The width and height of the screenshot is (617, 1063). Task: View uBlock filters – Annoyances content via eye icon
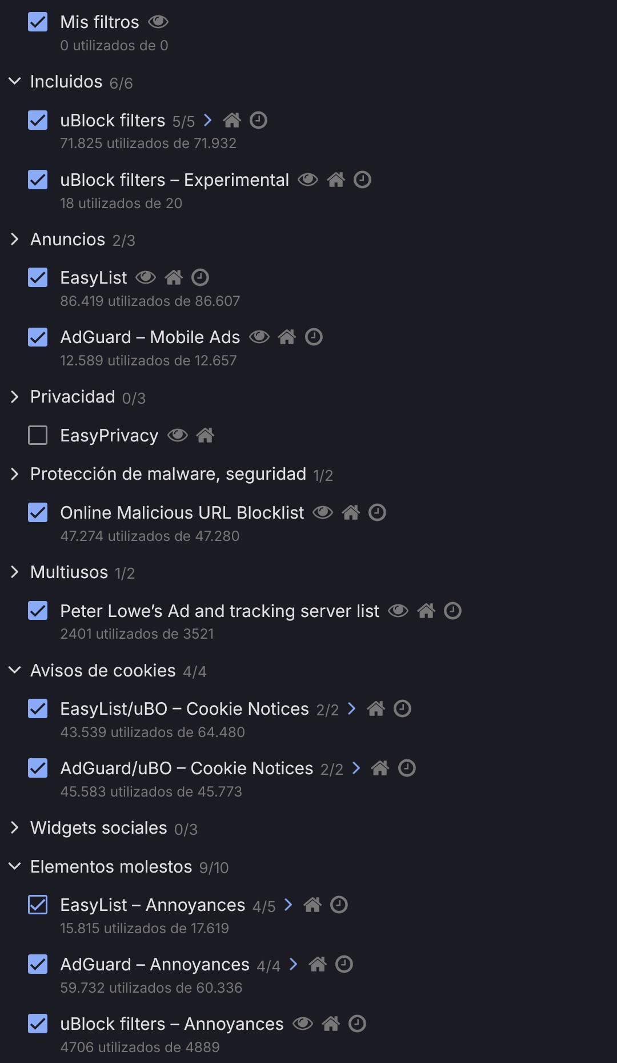click(x=303, y=1024)
